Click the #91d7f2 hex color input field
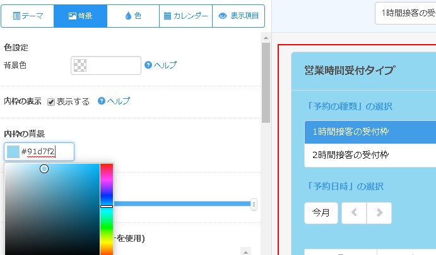Screen dimensions: 436x255 tap(39, 152)
